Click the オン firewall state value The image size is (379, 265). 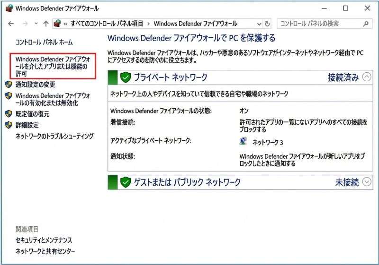coord(244,111)
